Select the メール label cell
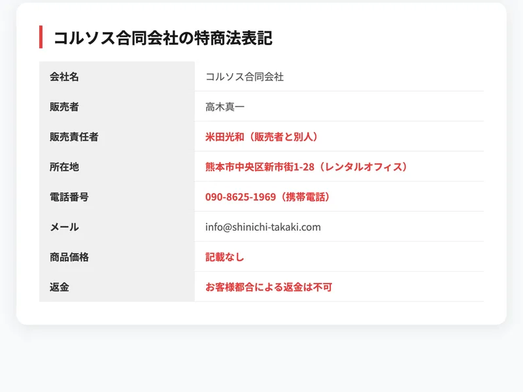This screenshot has height=392, width=523. pyautogui.click(x=117, y=227)
